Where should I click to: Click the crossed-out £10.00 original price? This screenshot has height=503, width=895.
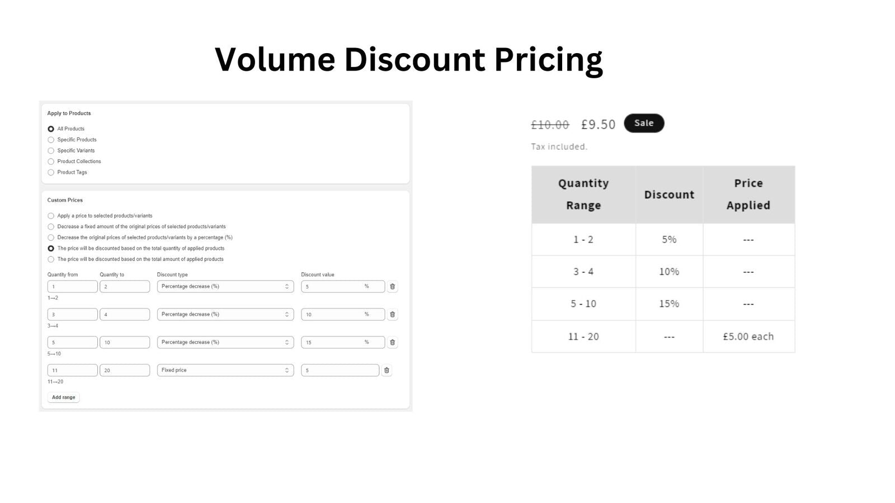(550, 124)
